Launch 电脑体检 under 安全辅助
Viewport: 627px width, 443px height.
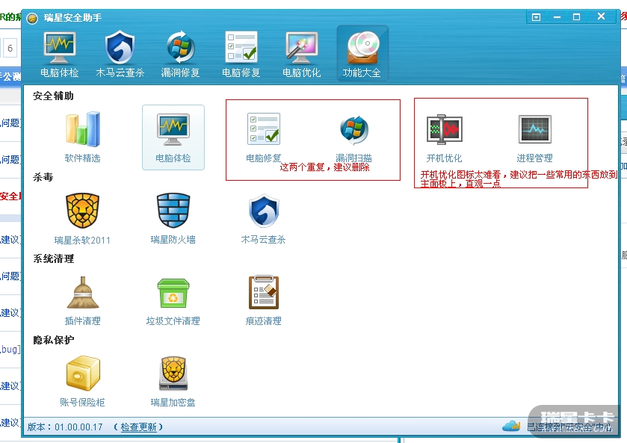tap(173, 137)
